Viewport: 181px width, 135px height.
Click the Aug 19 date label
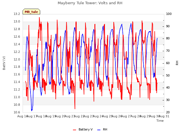coord(51,116)
